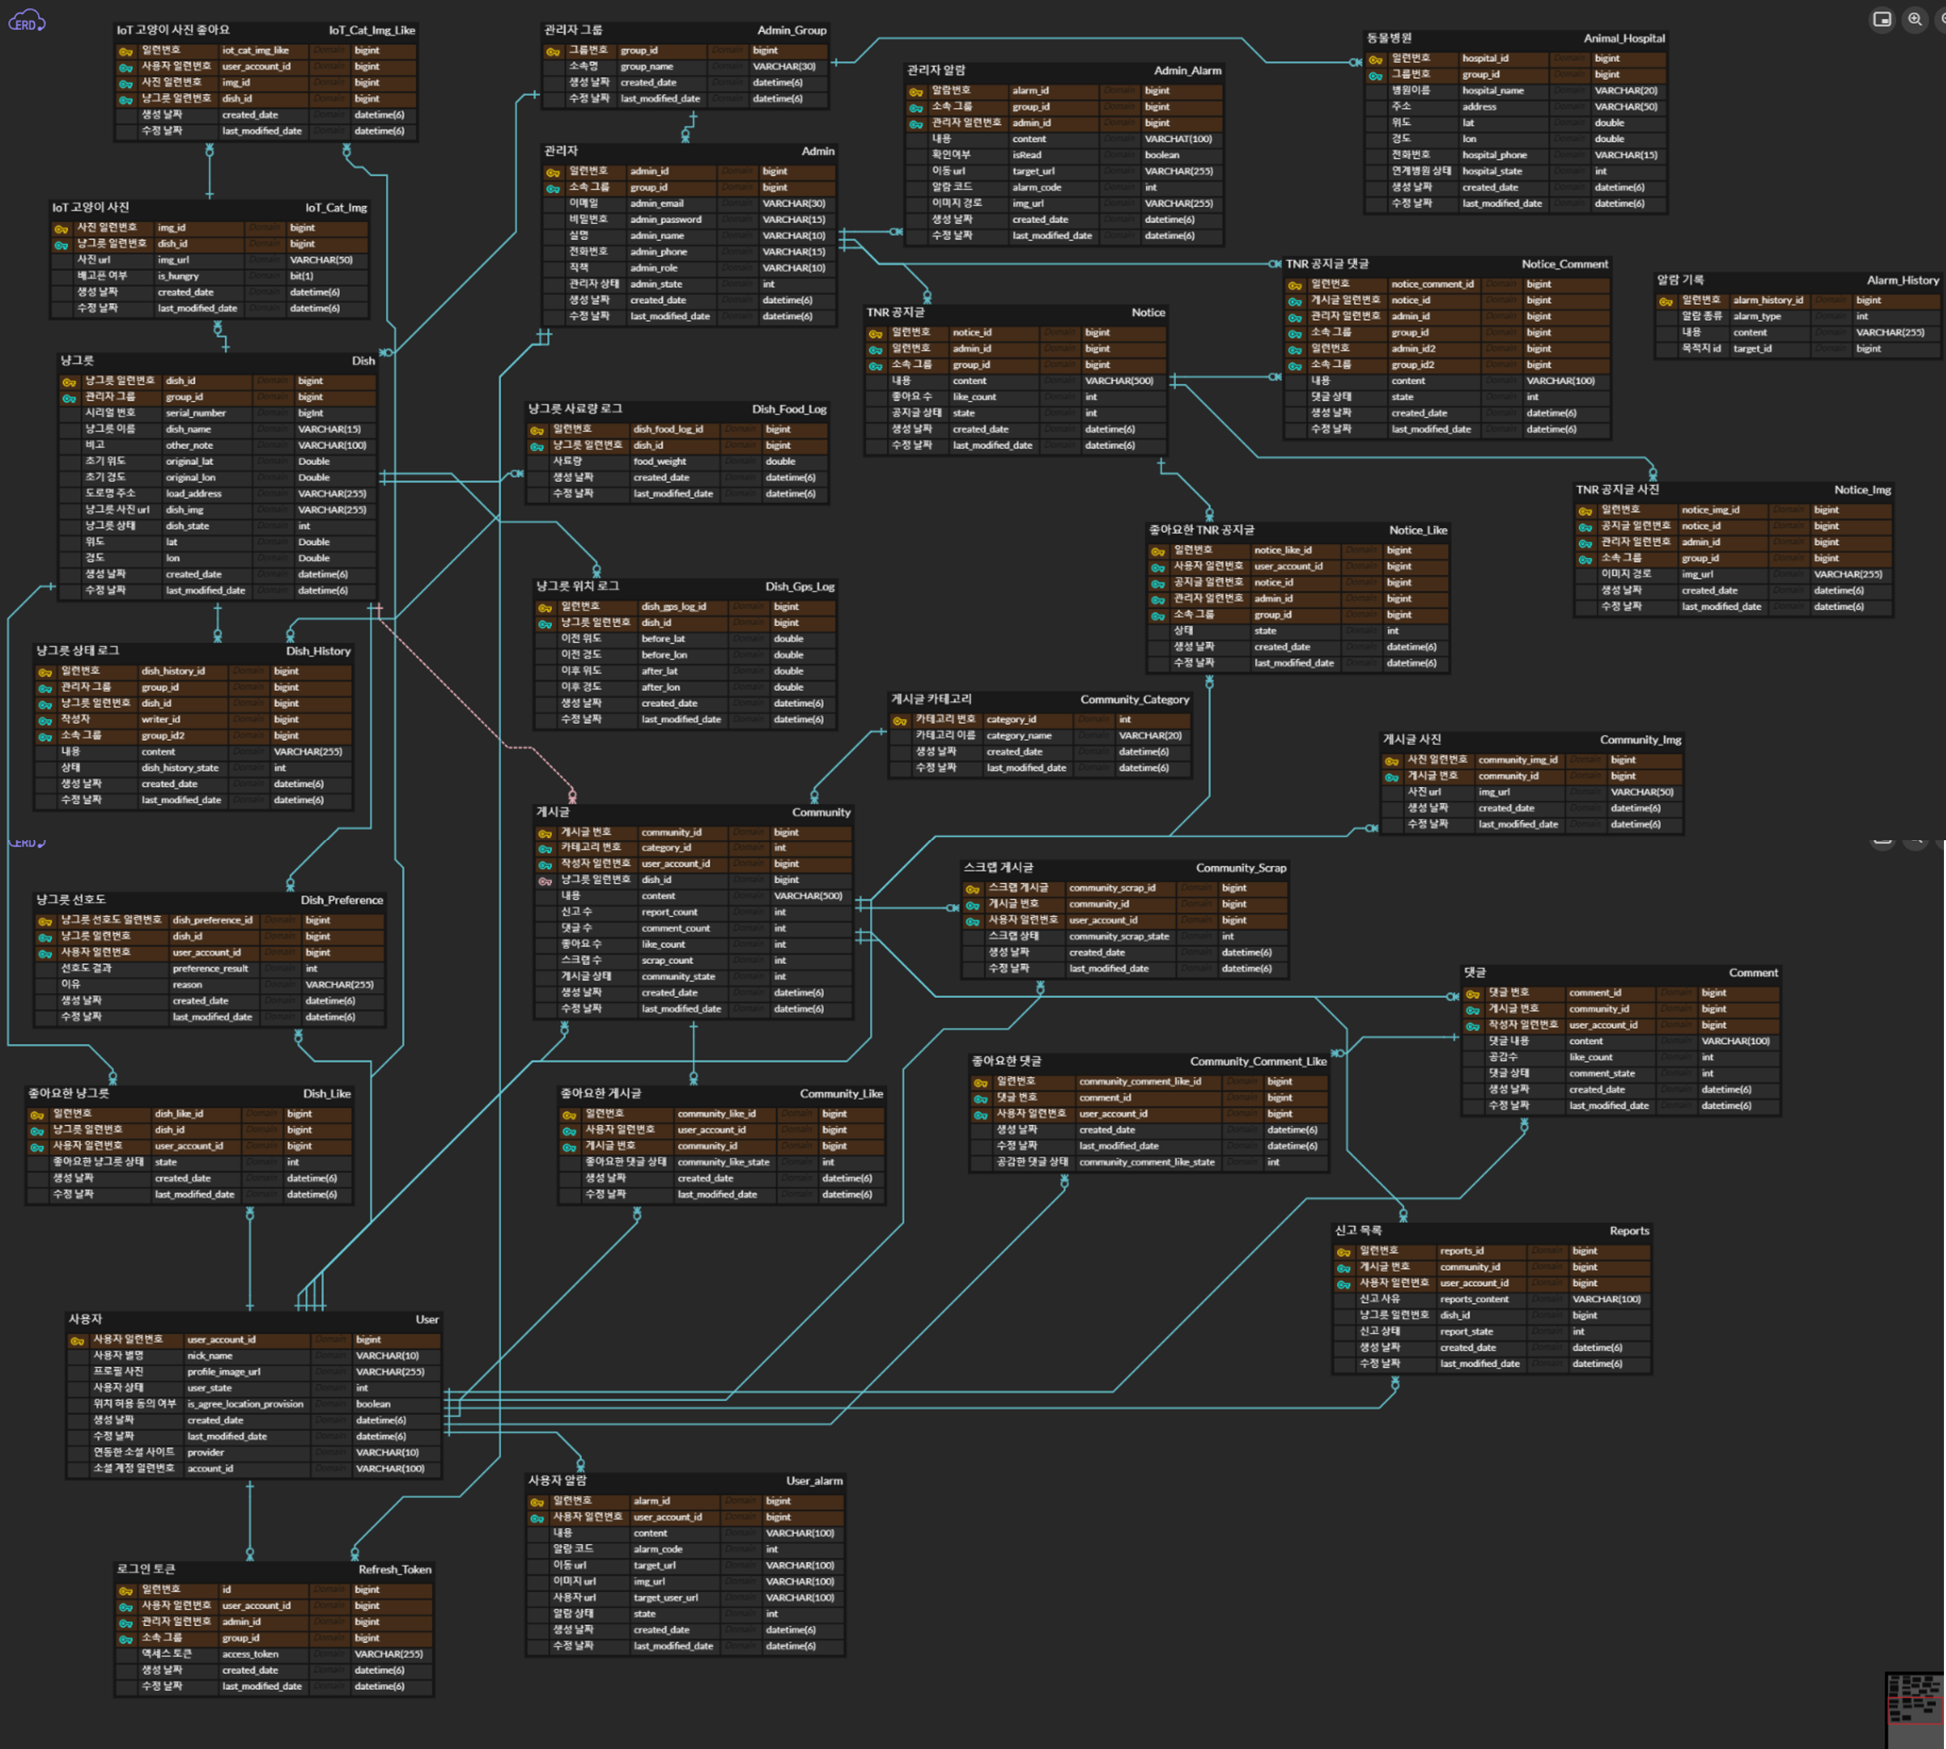Click the food_weight column in Dish_Food_Log

click(660, 463)
